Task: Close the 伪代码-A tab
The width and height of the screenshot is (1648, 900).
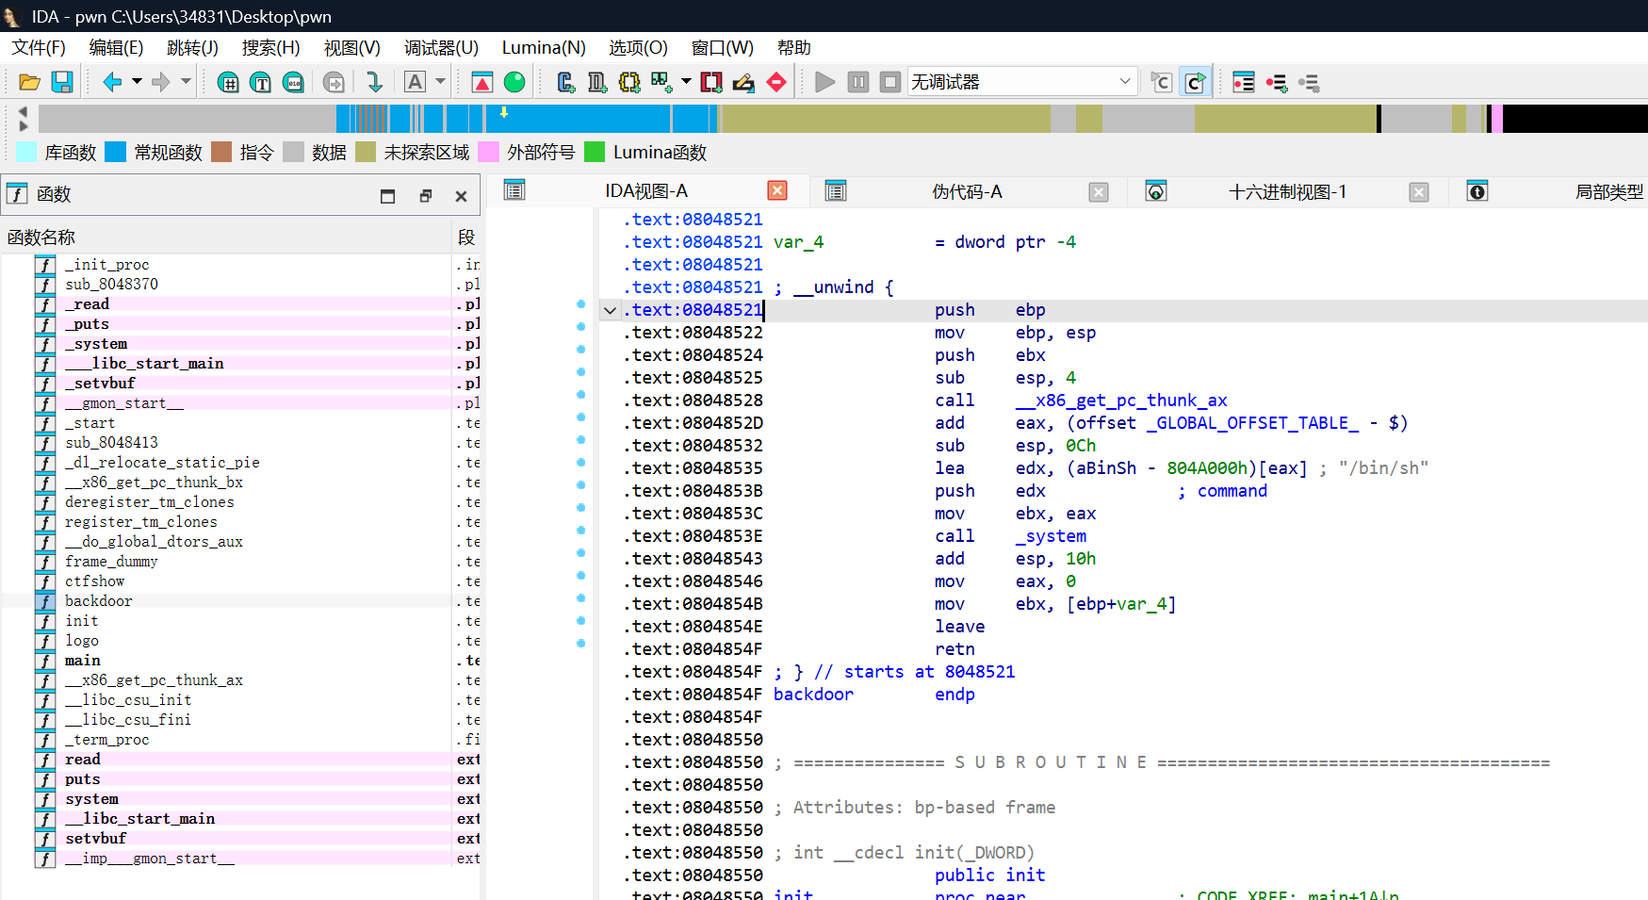Action: (x=1099, y=191)
